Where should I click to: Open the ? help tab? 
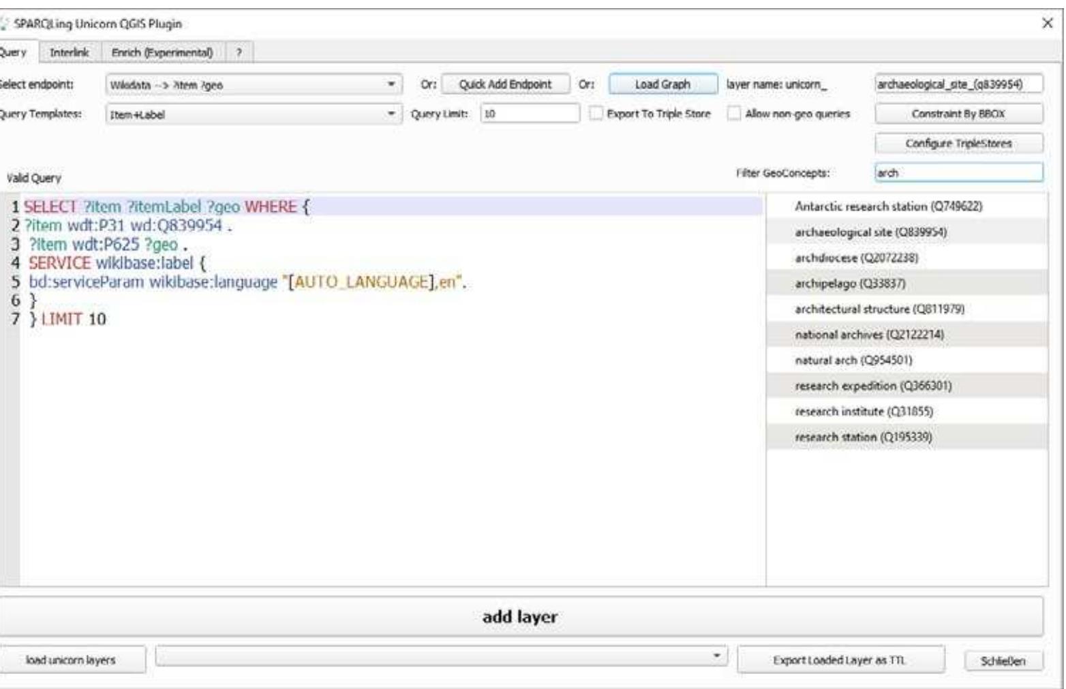[239, 52]
